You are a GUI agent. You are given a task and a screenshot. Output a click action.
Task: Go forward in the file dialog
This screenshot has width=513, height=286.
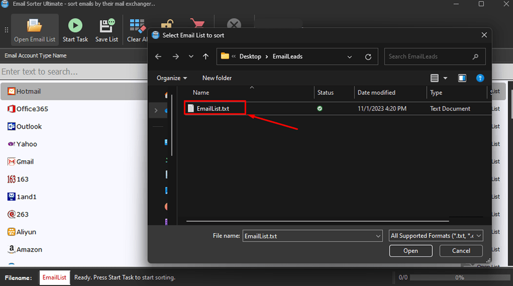point(176,56)
